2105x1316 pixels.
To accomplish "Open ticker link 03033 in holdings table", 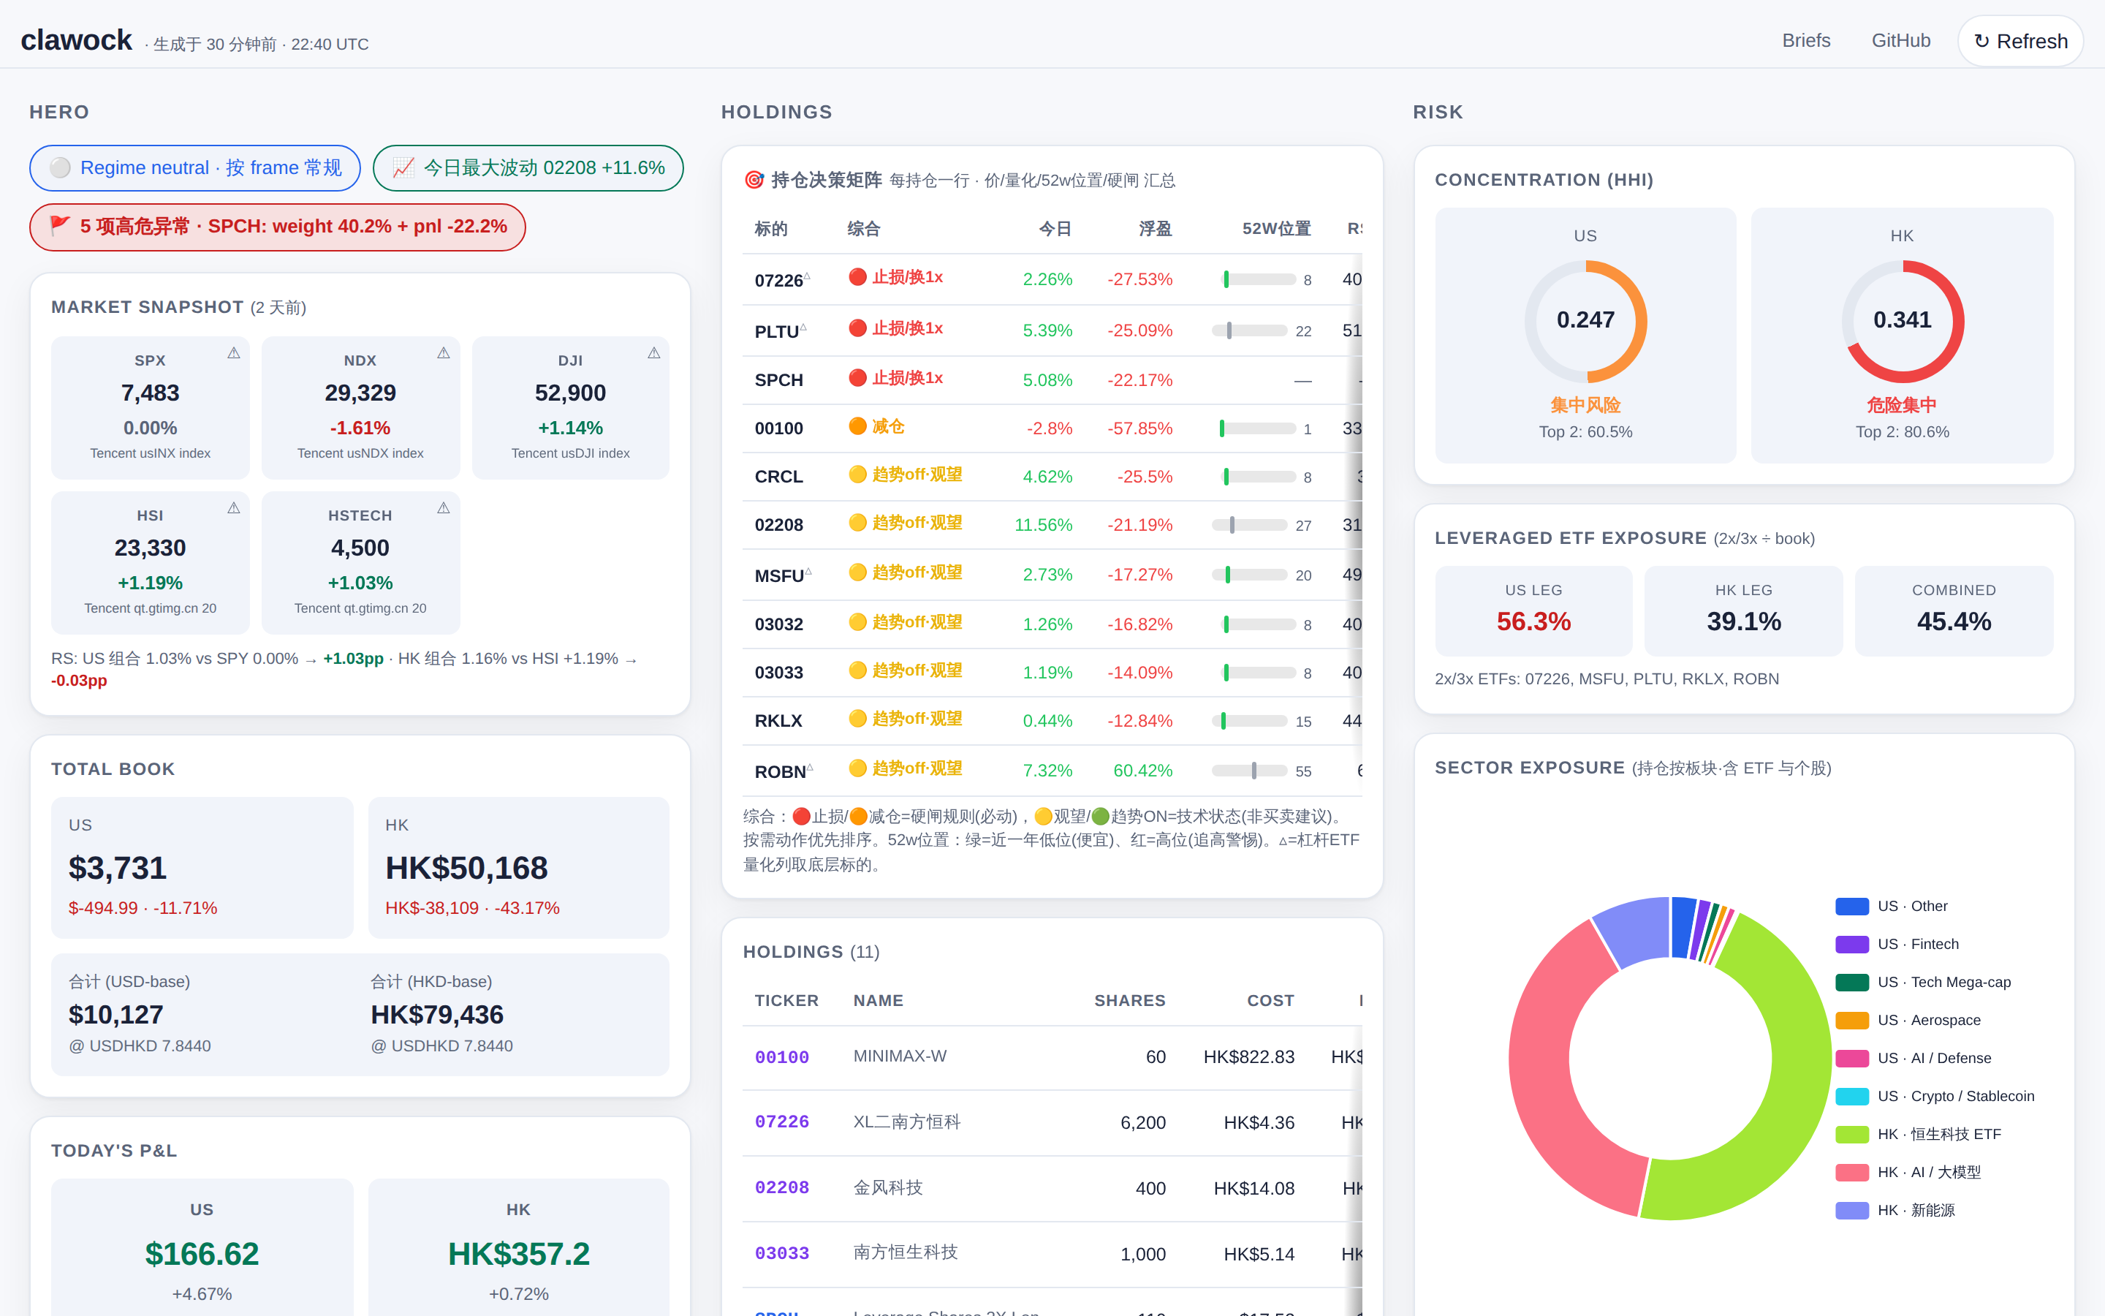I will [x=782, y=1253].
